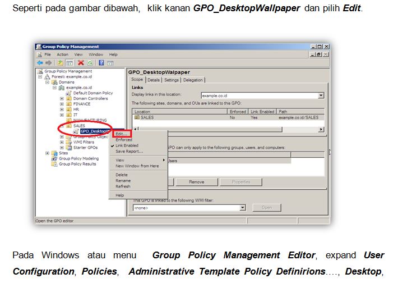Collapse the Forest: example.co.id node
This screenshot has width=398, height=283.
[x=40, y=76]
